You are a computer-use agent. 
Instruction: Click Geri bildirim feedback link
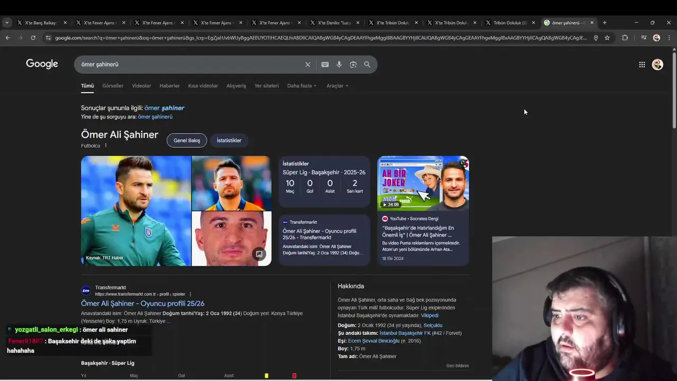(x=457, y=366)
